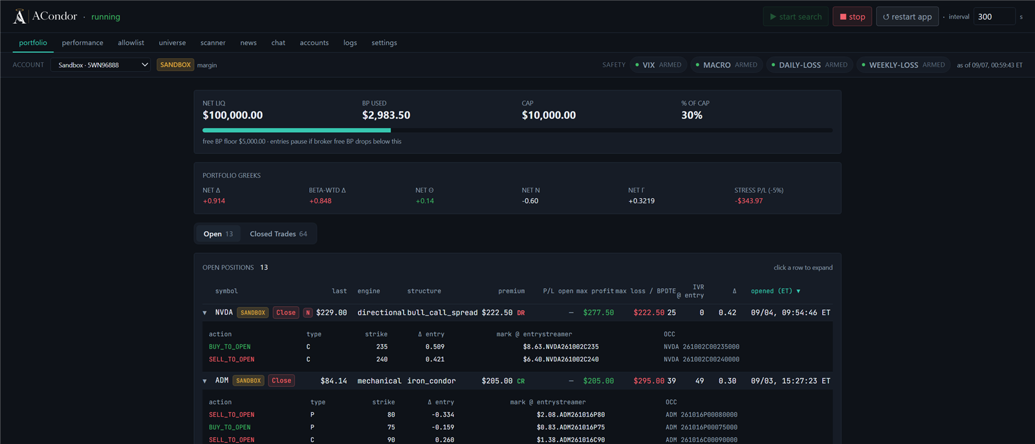
Task: View the logs tab
Action: 350,43
